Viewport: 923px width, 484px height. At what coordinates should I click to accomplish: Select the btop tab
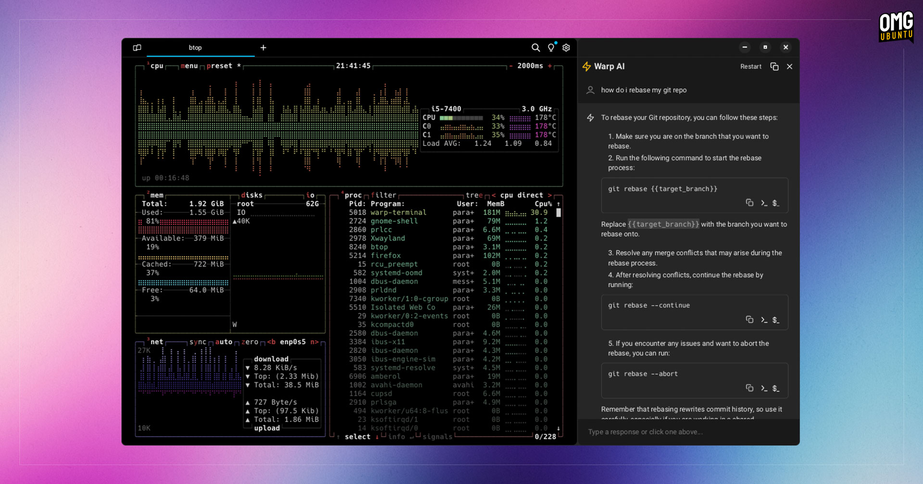pos(195,48)
